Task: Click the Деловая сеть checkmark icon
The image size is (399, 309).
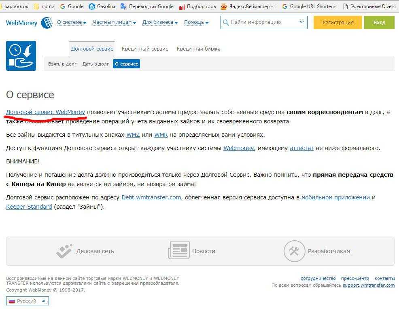Action: (64, 251)
